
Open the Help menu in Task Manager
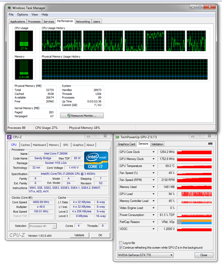[45, 15]
